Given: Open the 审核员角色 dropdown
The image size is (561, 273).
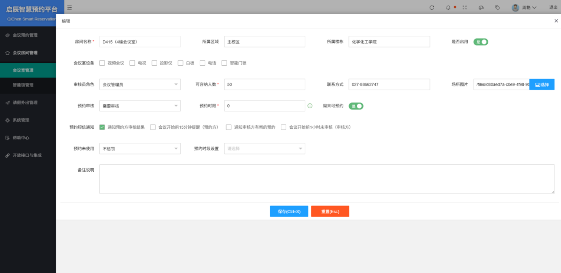Looking at the screenshot, I should click(x=140, y=84).
